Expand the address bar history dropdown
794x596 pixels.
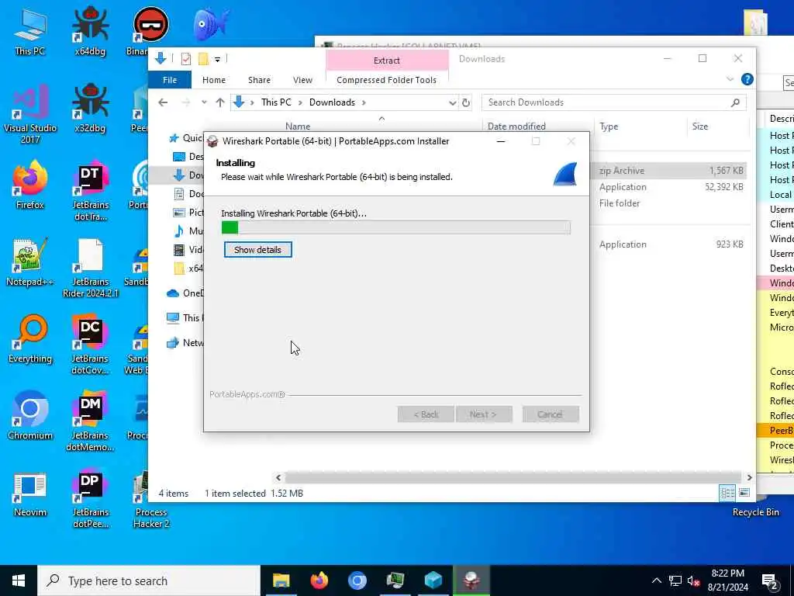(x=452, y=102)
